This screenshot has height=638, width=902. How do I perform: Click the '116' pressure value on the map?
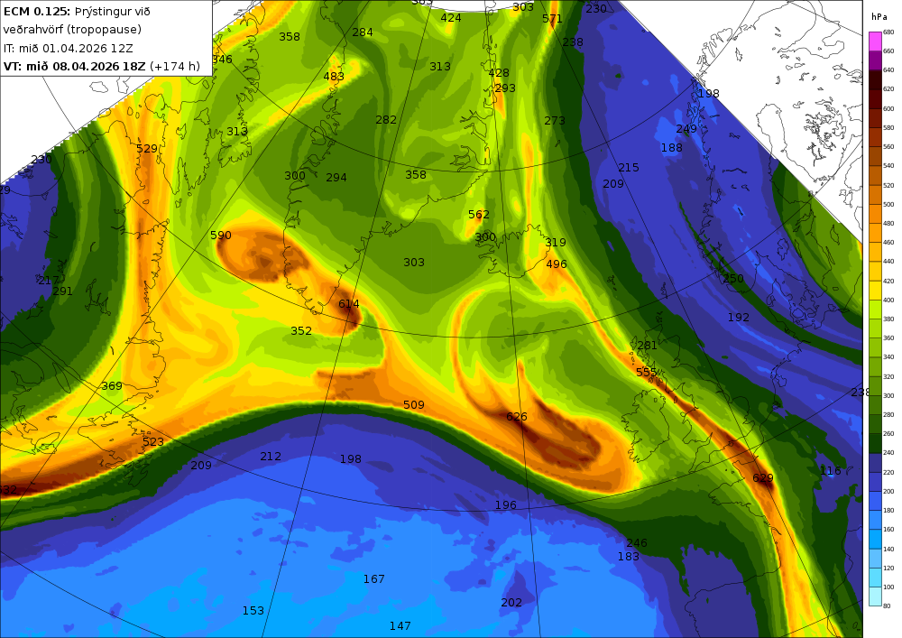(x=830, y=471)
